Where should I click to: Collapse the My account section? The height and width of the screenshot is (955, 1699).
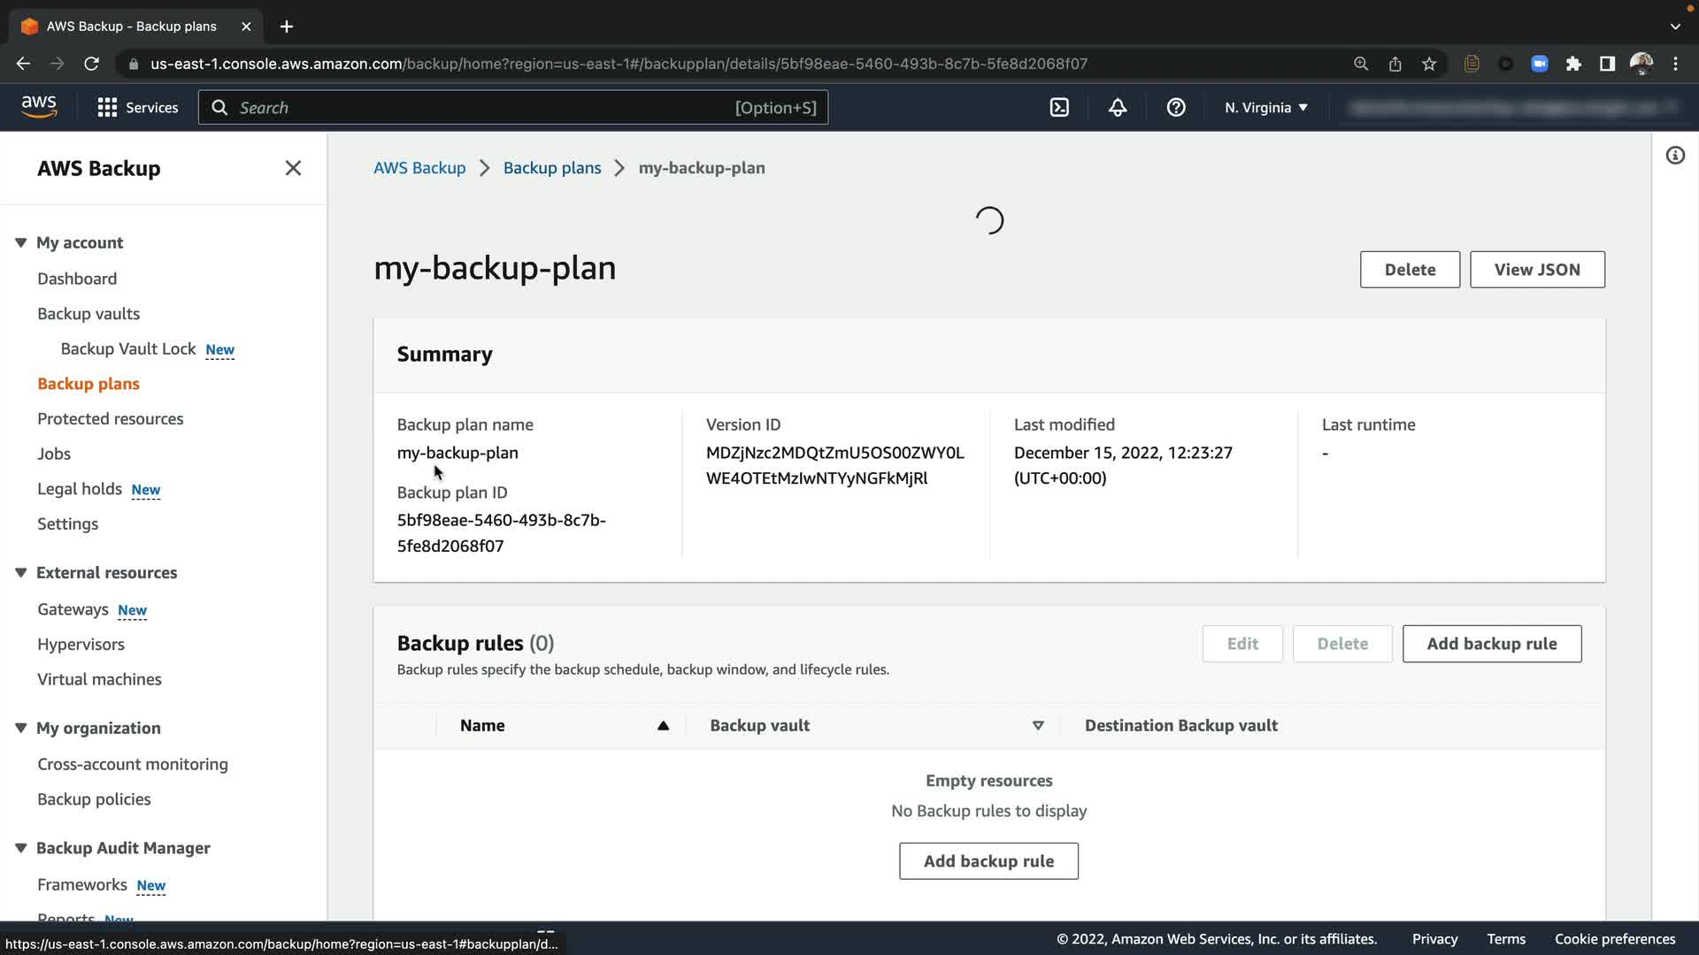21,242
